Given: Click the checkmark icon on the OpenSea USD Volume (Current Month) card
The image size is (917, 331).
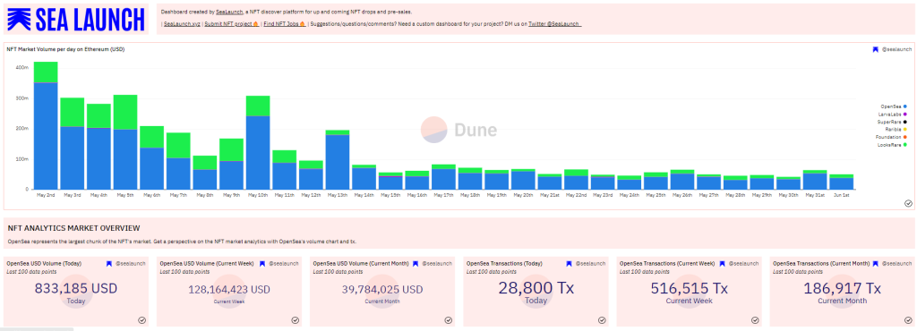Looking at the screenshot, I should pyautogui.click(x=449, y=320).
